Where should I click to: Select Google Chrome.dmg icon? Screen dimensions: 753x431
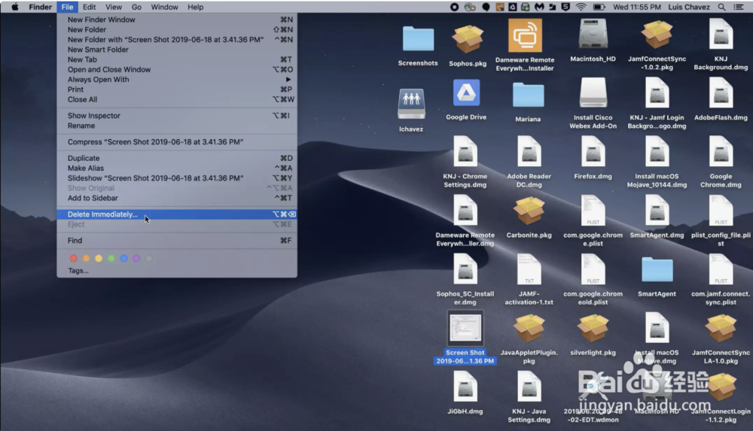[x=721, y=152]
